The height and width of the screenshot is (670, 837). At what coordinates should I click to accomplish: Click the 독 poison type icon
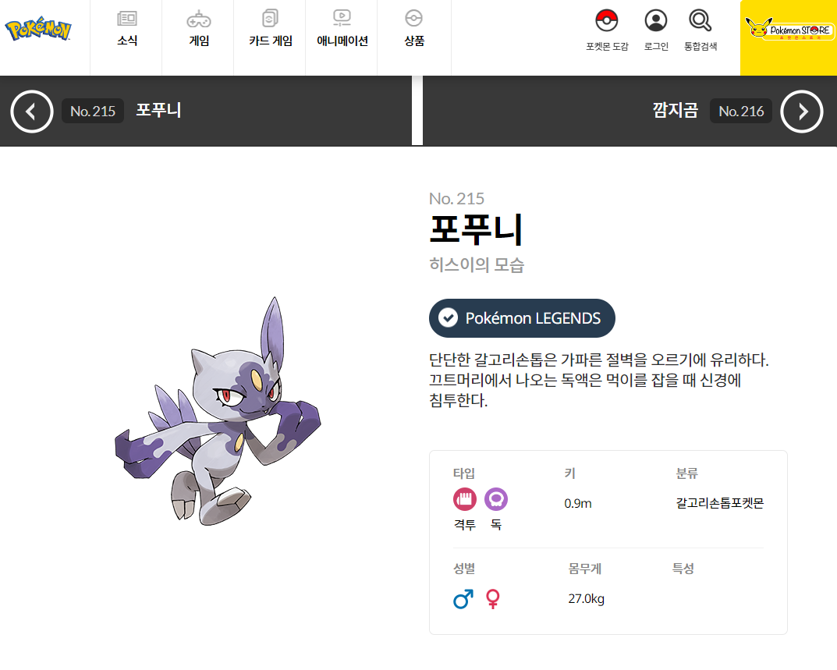[x=496, y=500]
